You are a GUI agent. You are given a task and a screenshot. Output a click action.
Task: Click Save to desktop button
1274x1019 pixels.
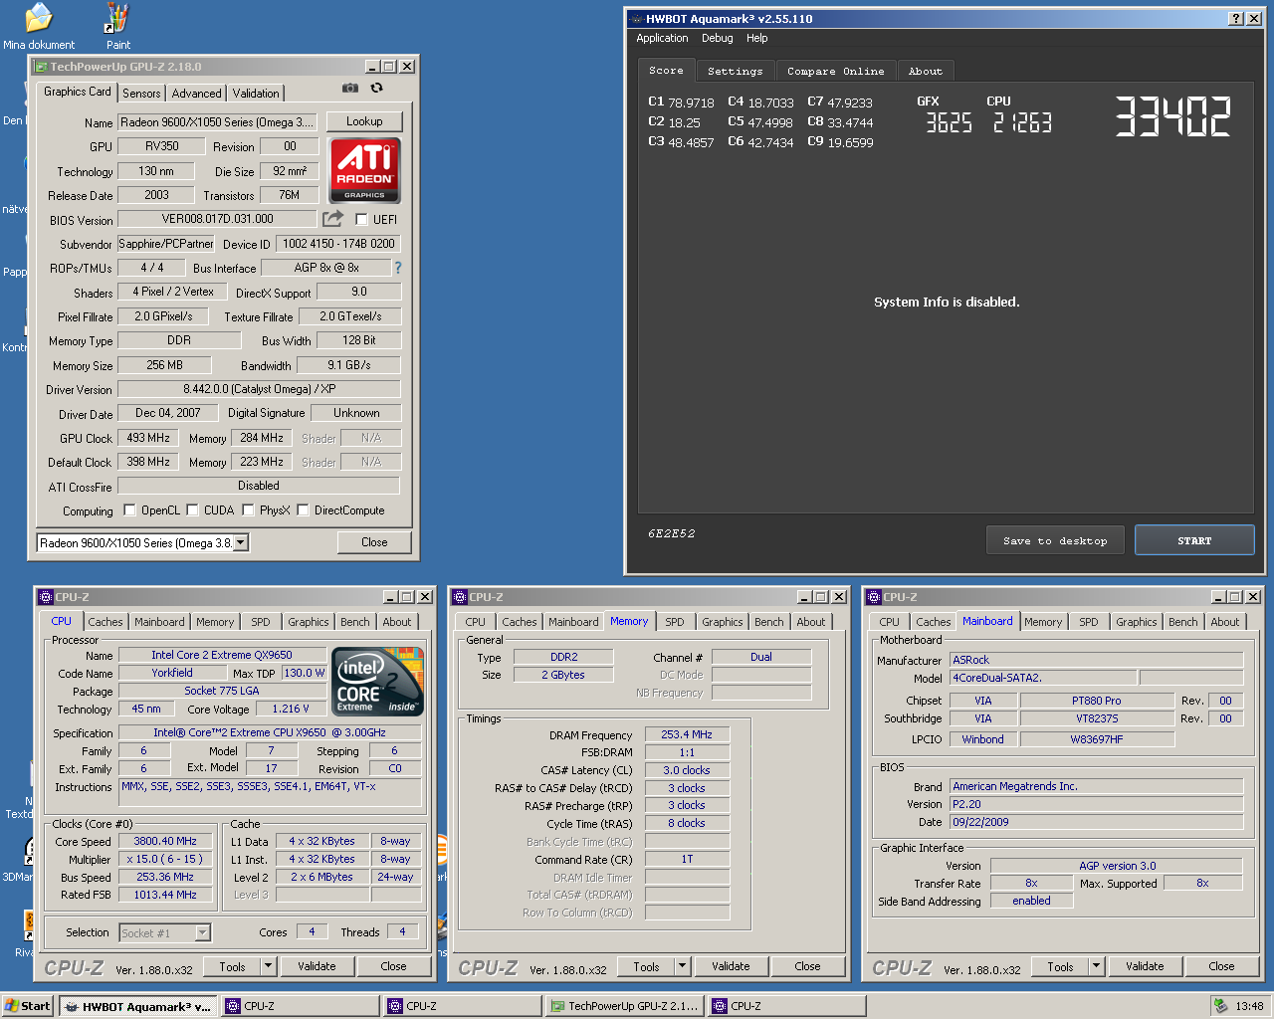pyautogui.click(x=1055, y=540)
